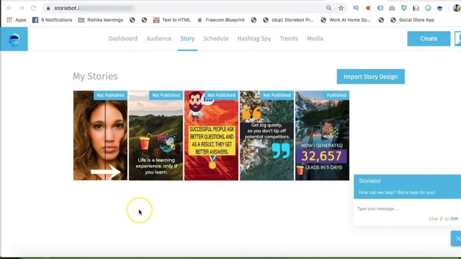Open the published 32,657 leads story
Viewport: 461px width, 259px height.
(322, 135)
